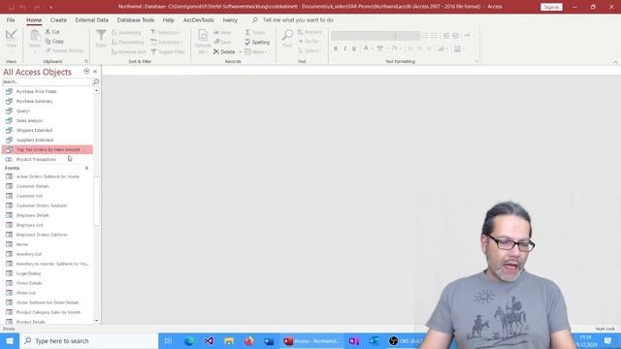
Task: Open the More dropdown in Records
Action: pos(256,51)
